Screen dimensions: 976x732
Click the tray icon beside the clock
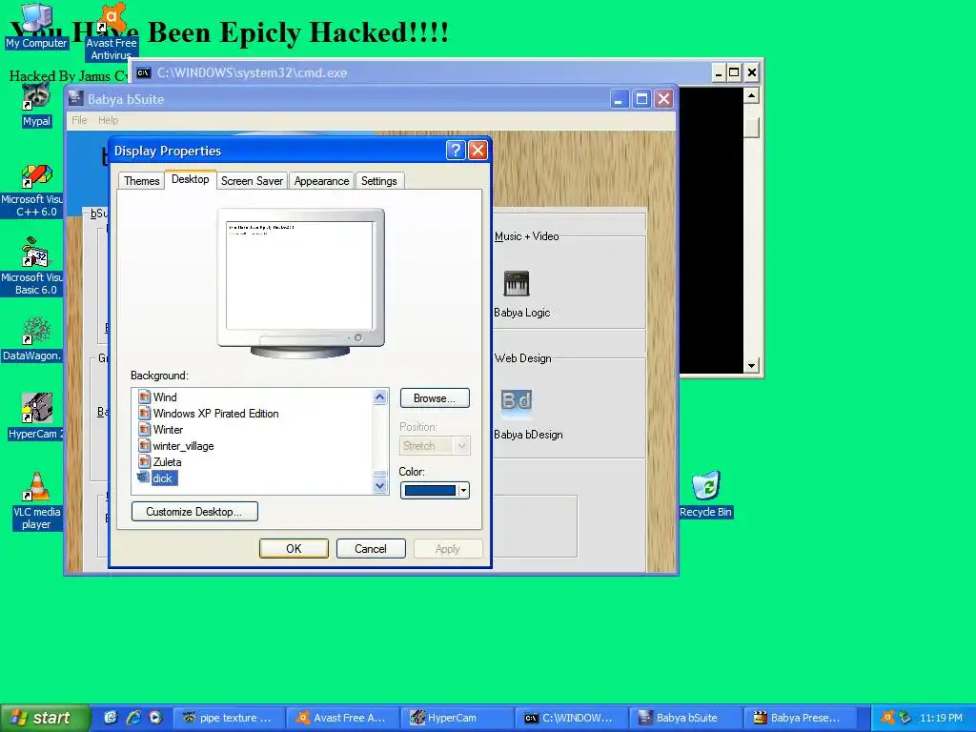[905, 718]
